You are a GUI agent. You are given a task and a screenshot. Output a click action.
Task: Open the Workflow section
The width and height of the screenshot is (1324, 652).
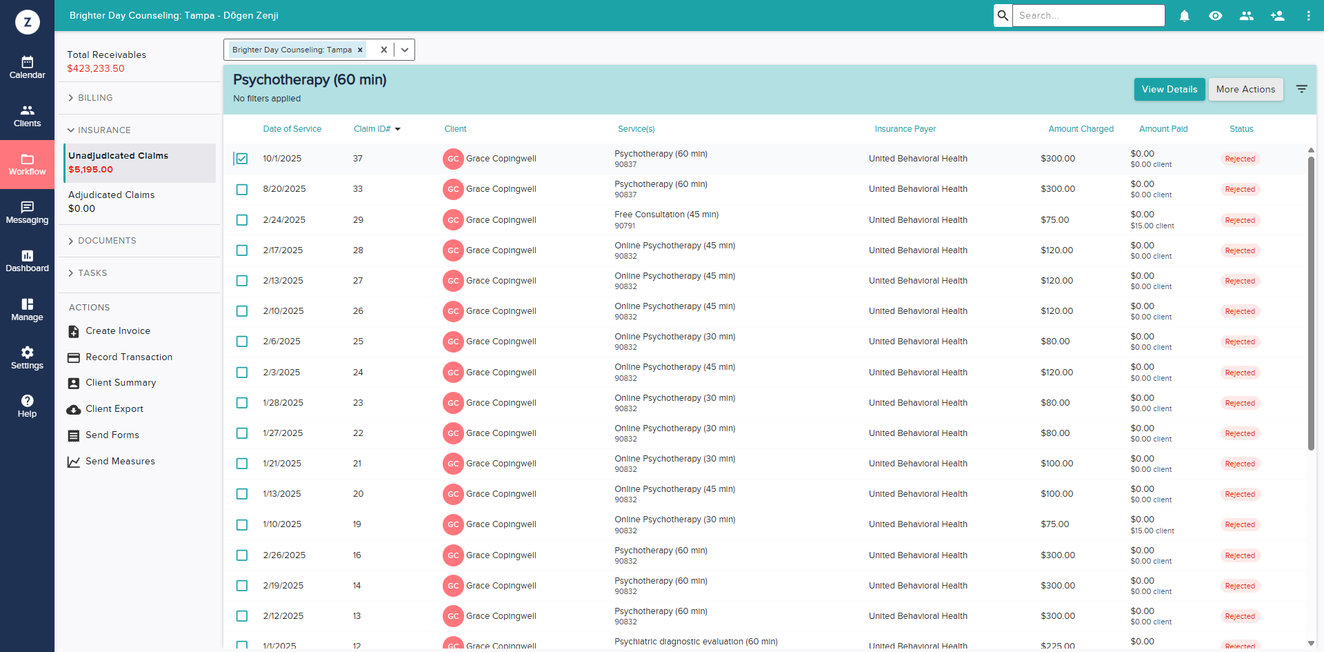click(27, 164)
